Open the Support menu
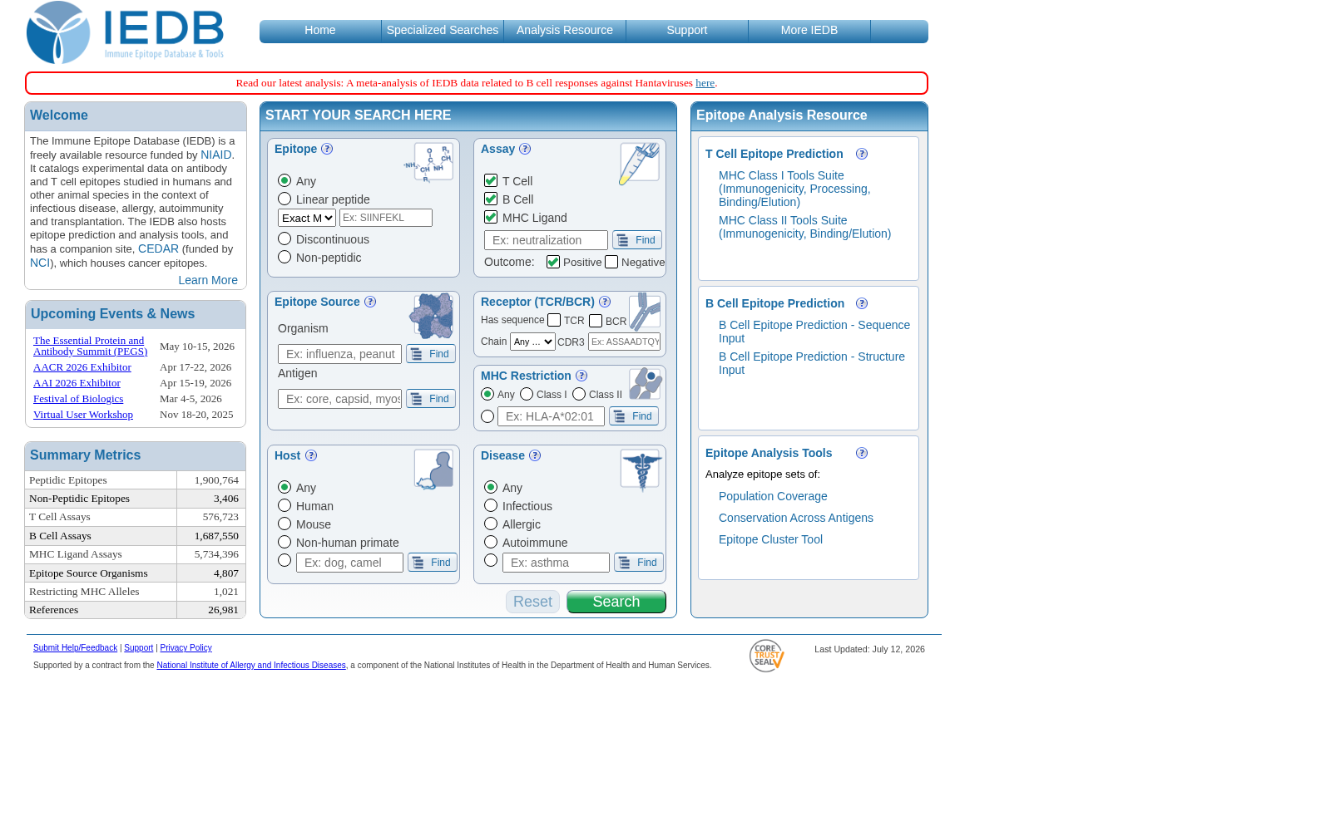The height and width of the screenshot is (831, 1331). [x=687, y=31]
